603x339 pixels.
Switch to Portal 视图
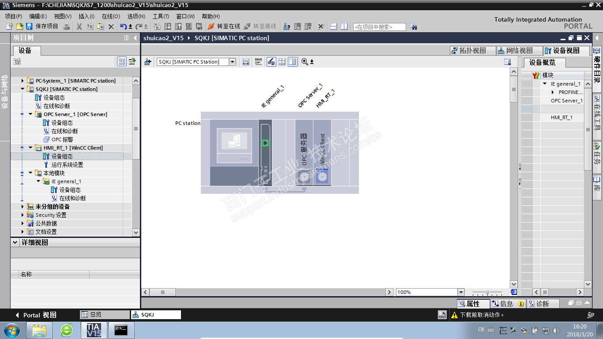36,315
